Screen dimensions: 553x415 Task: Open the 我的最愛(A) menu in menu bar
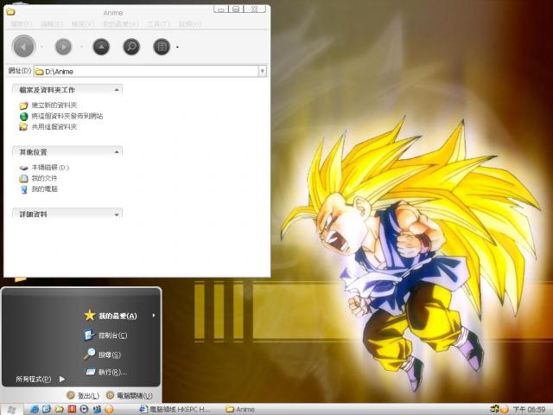click(x=121, y=24)
